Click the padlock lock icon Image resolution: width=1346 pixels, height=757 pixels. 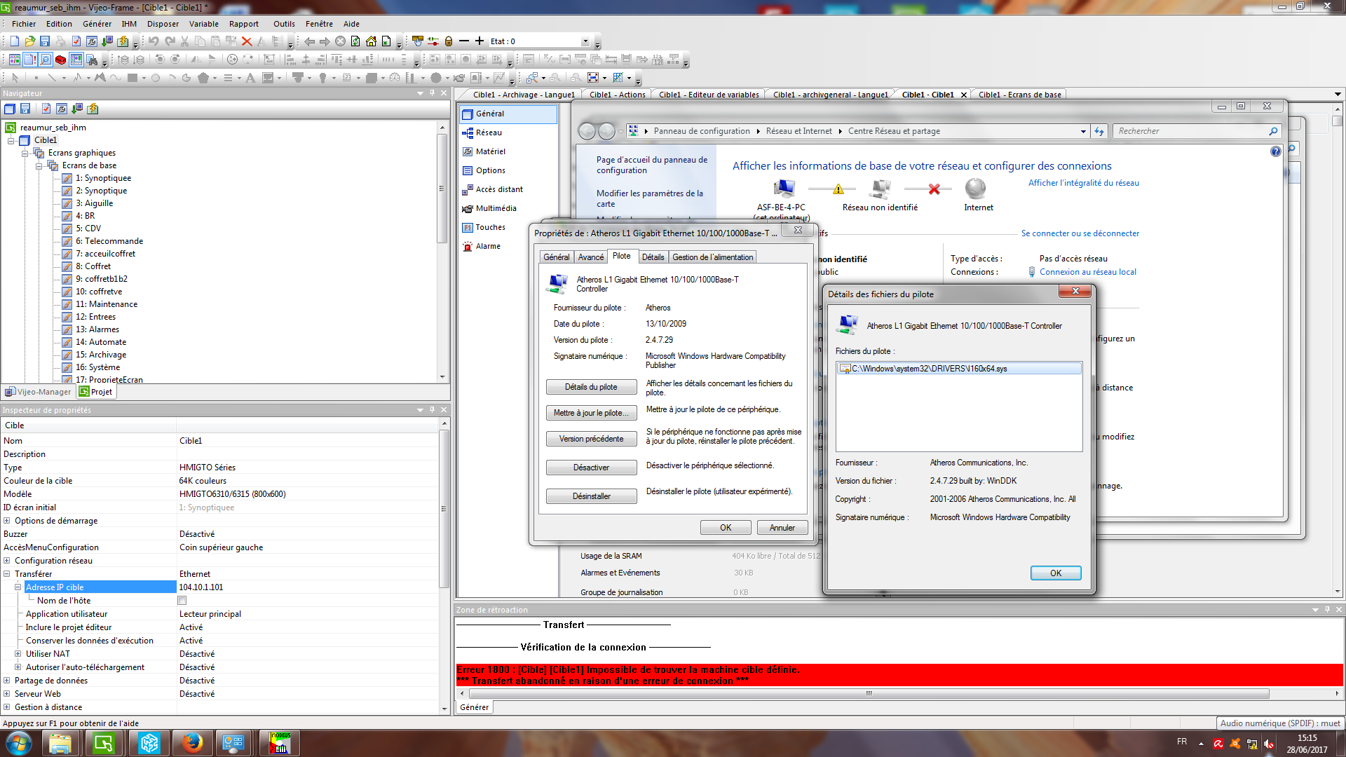[449, 41]
